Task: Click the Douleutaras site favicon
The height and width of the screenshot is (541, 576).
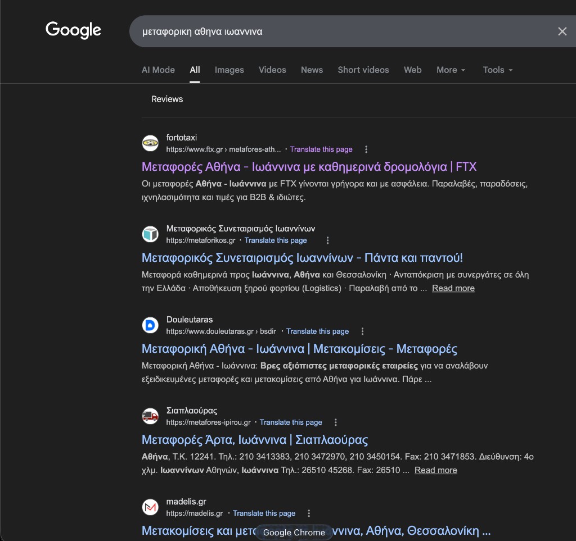Action: [x=150, y=325]
